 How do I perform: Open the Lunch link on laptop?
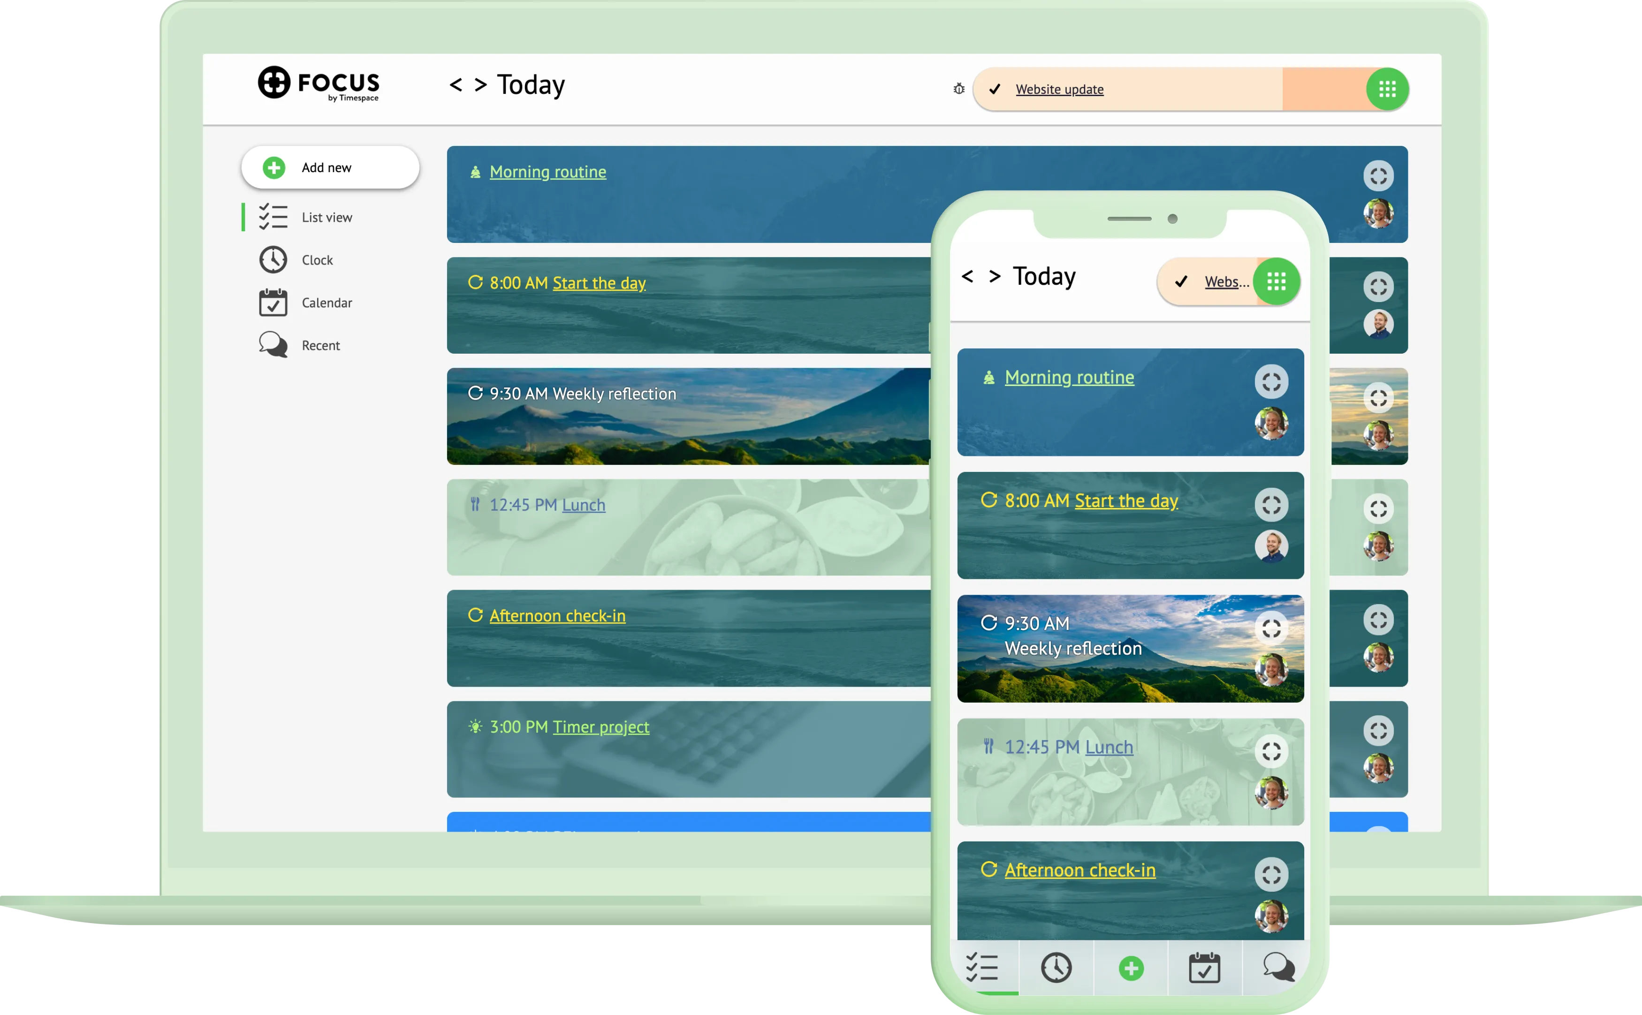coord(583,505)
